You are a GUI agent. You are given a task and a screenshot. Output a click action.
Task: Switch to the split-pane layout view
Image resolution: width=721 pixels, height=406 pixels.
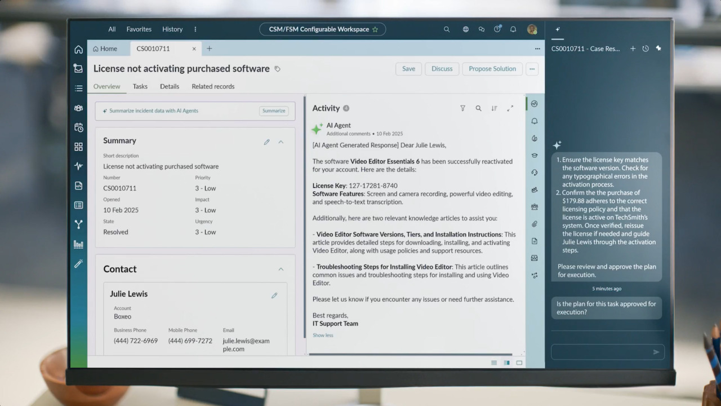point(506,363)
